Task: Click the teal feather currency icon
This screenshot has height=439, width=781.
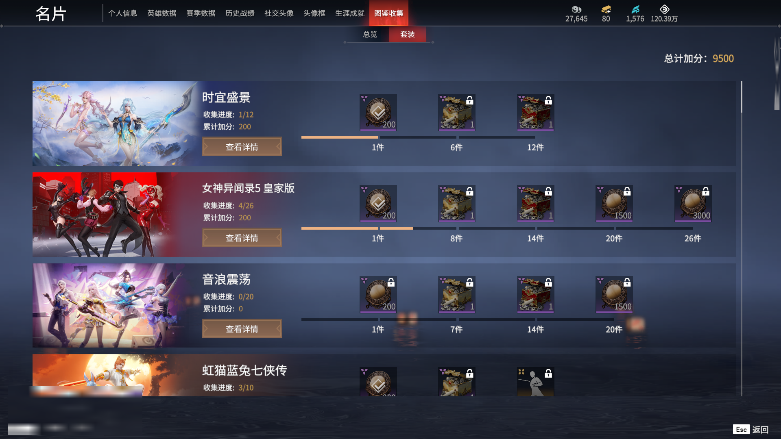Action: (635, 9)
